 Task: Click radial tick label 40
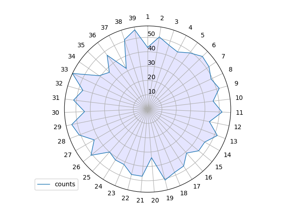click(x=152, y=48)
